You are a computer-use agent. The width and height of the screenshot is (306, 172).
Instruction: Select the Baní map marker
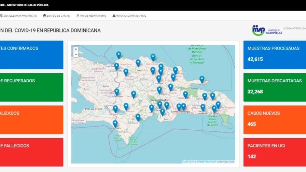162,112
